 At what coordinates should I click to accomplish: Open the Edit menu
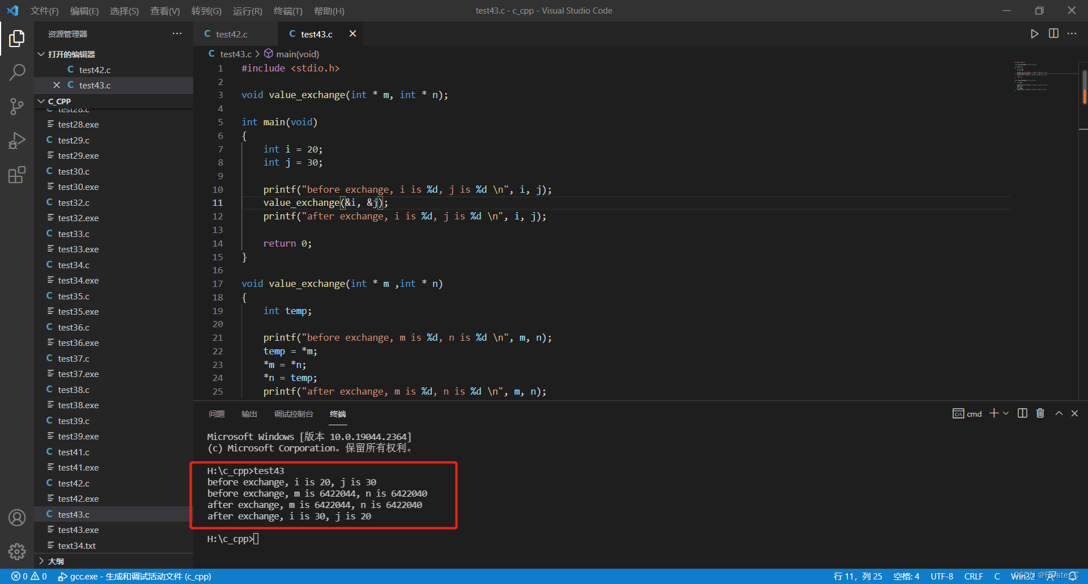point(84,11)
